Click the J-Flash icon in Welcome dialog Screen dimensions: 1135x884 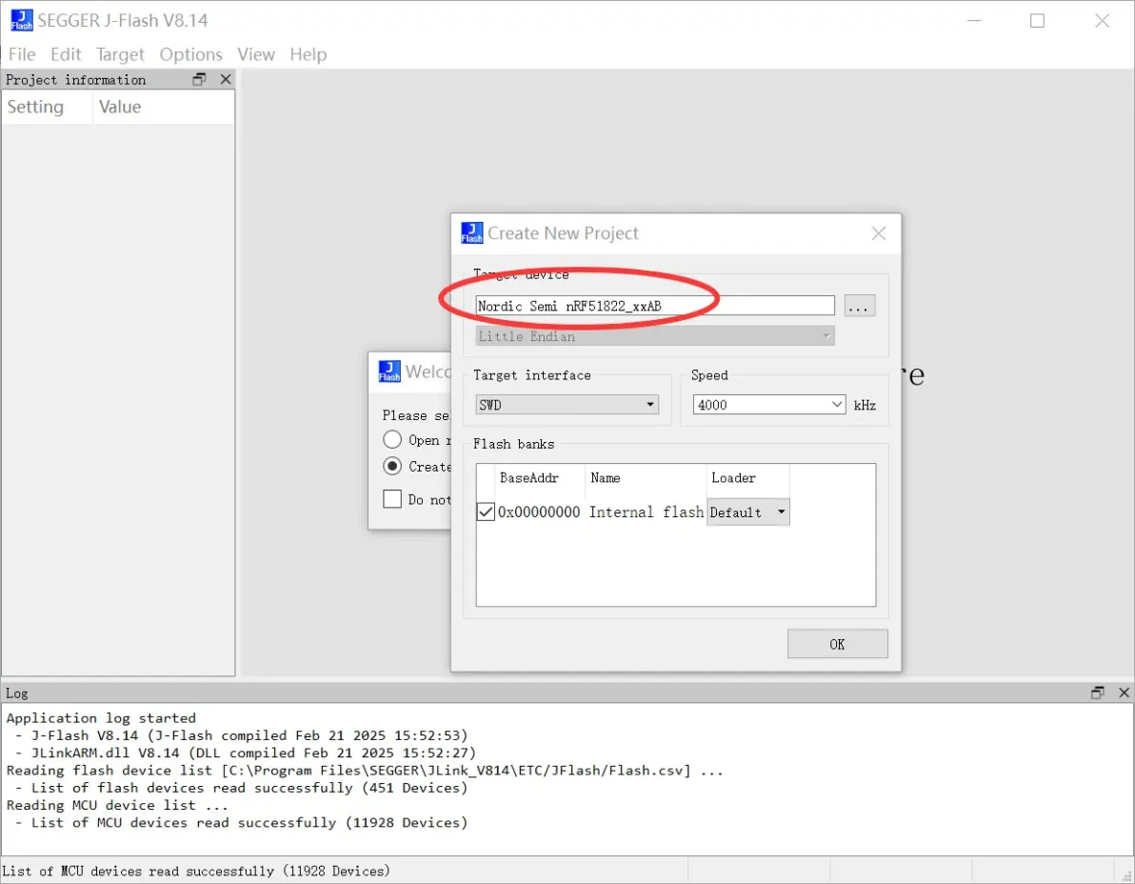389,372
